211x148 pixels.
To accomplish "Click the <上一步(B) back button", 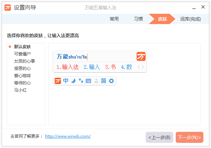I will click(x=159, y=137).
